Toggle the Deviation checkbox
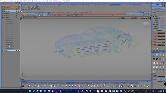 pos(159,18)
